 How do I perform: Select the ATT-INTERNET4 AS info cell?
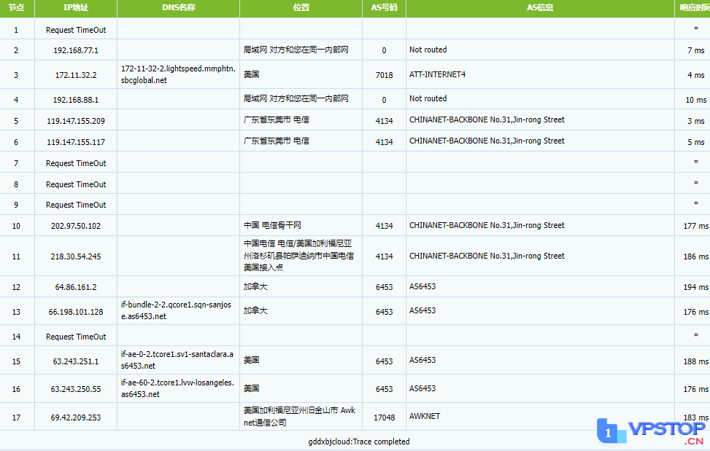tap(438, 74)
